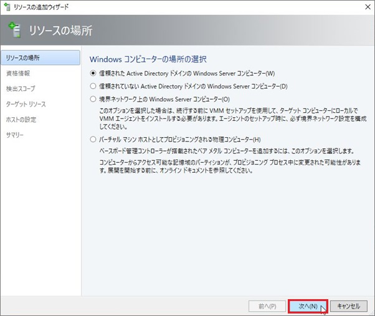Choose the untrusted Active Directory domain option (D)
Viewport: 375px width, 316px height.
coord(93,86)
